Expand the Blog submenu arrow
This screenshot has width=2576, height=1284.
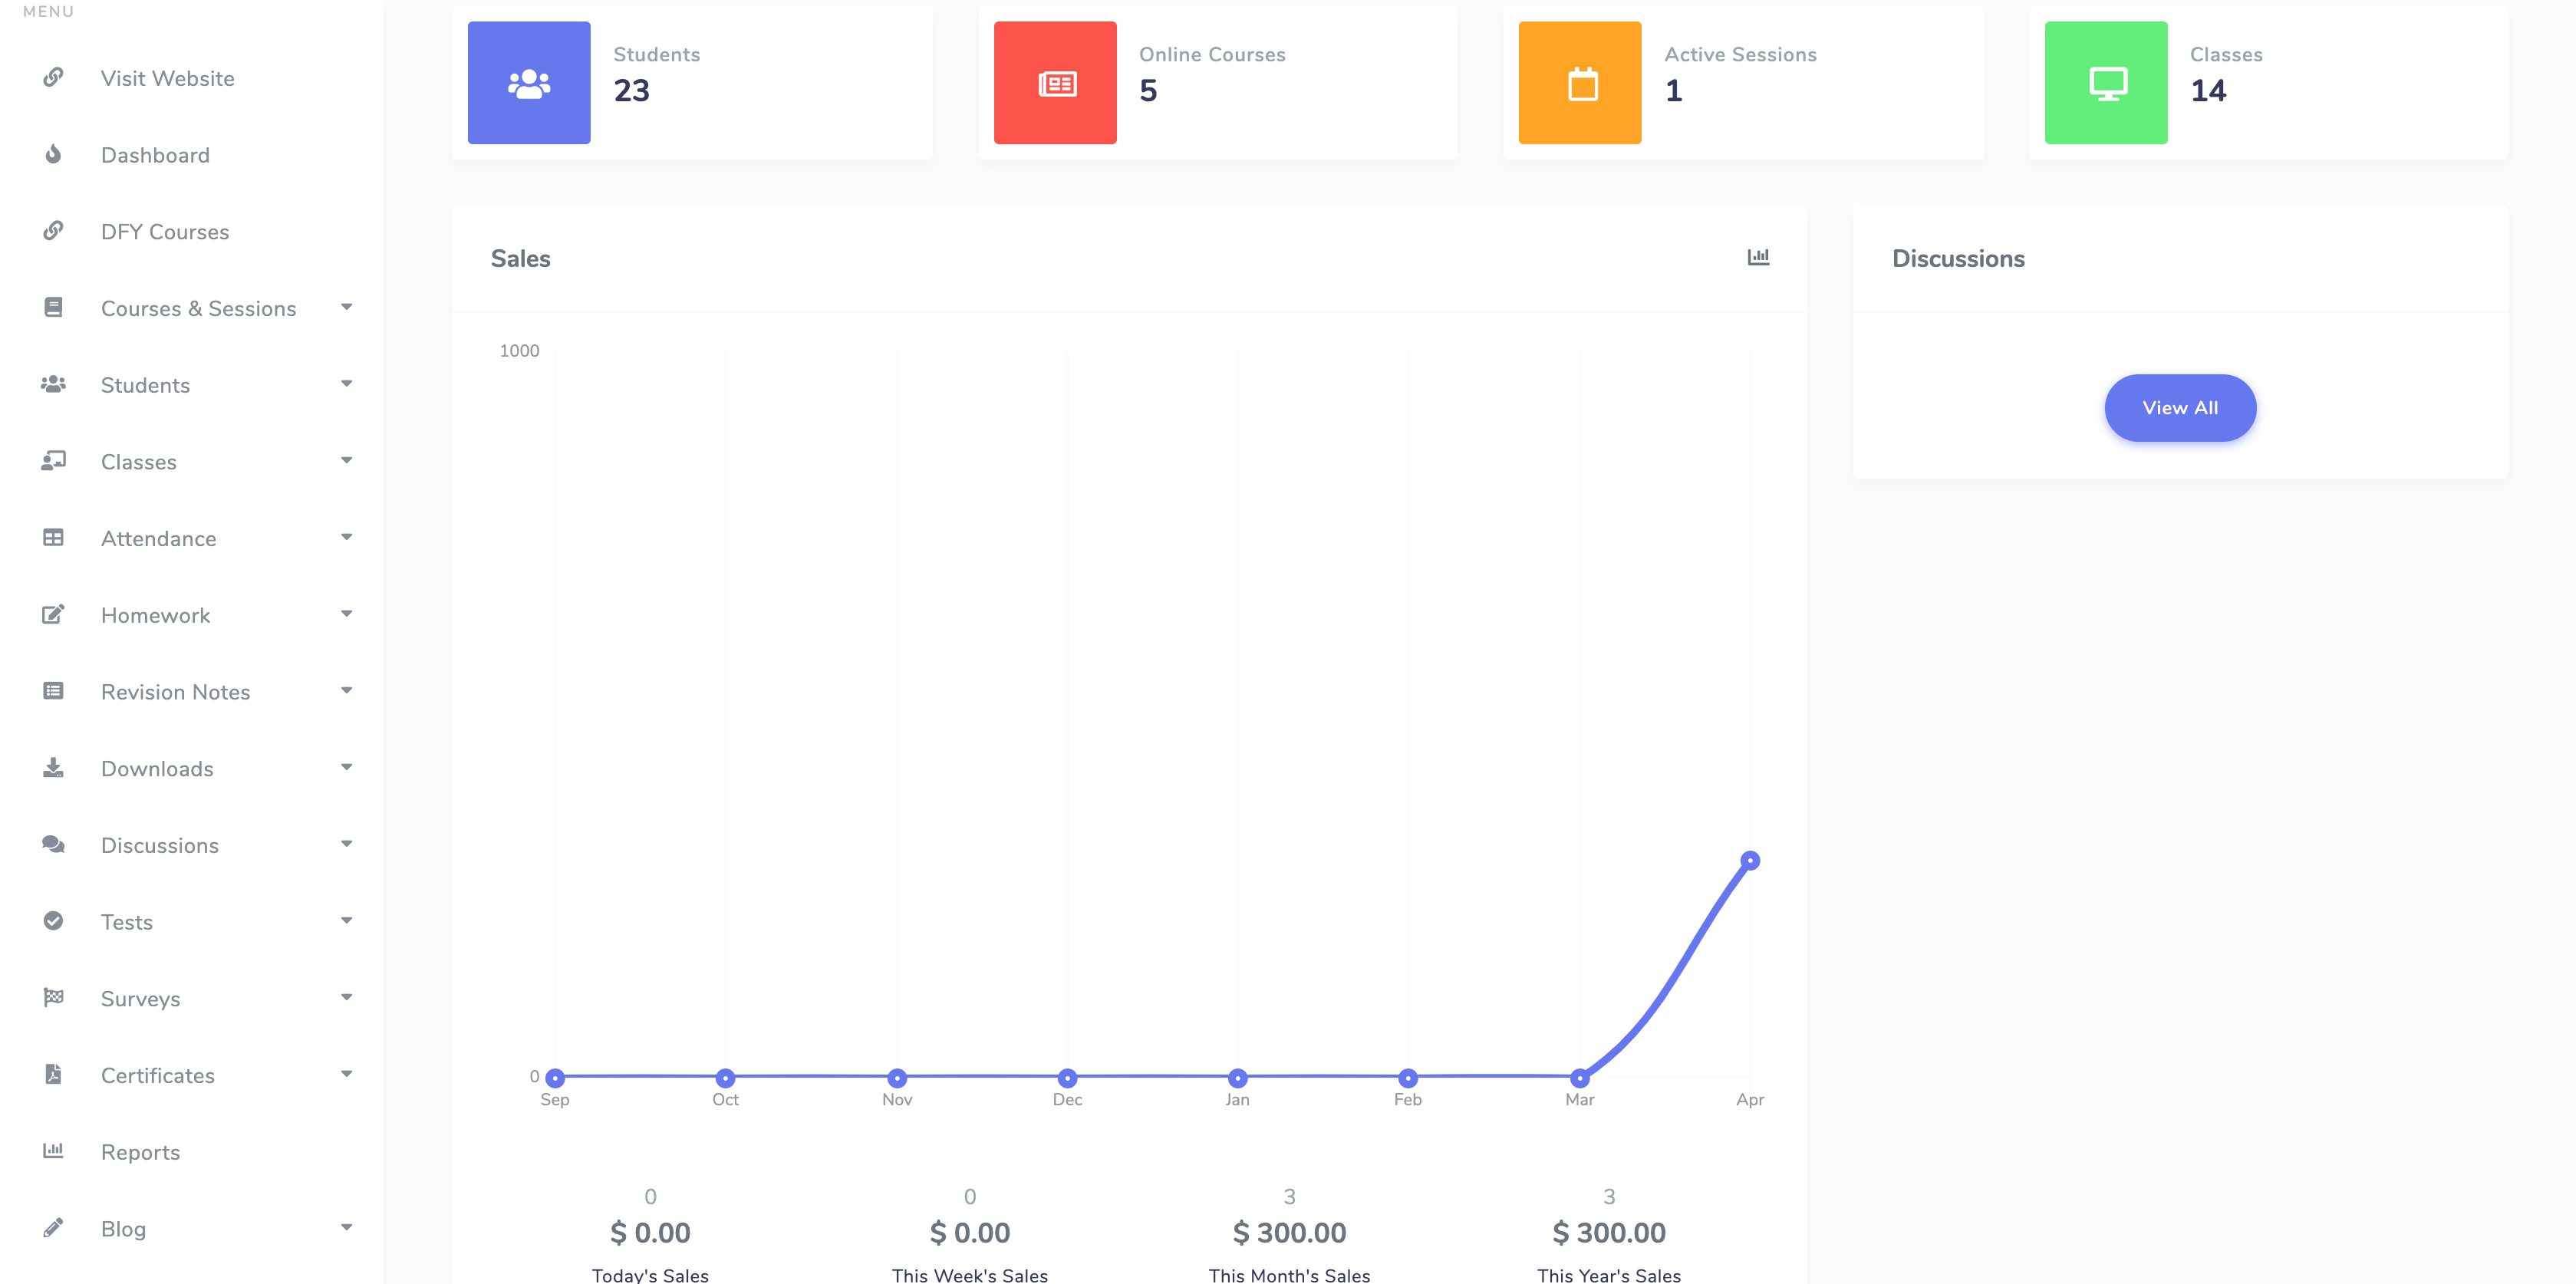click(346, 1227)
